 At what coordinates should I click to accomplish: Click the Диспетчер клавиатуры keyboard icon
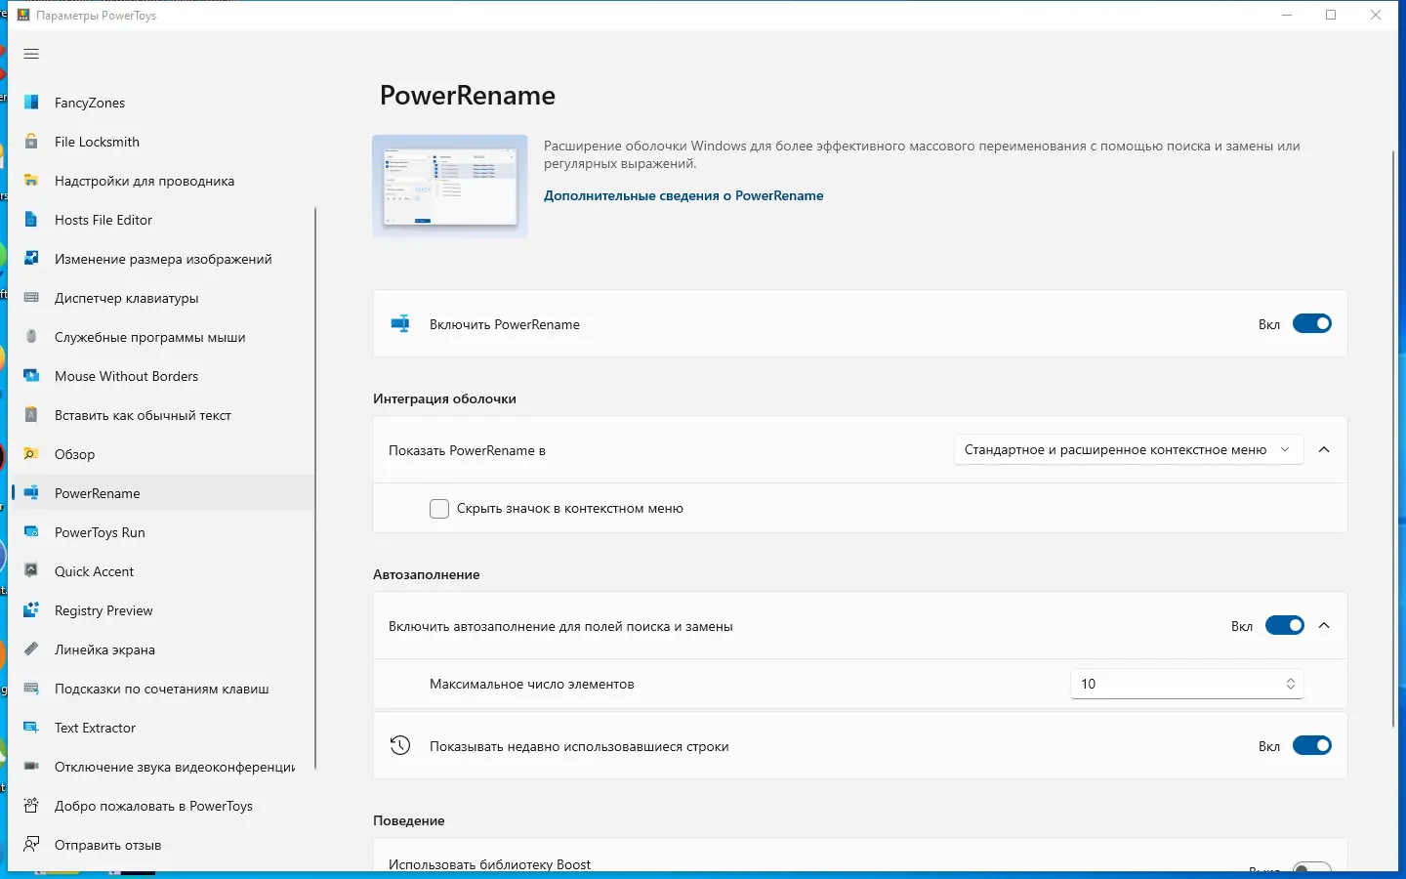click(31, 298)
